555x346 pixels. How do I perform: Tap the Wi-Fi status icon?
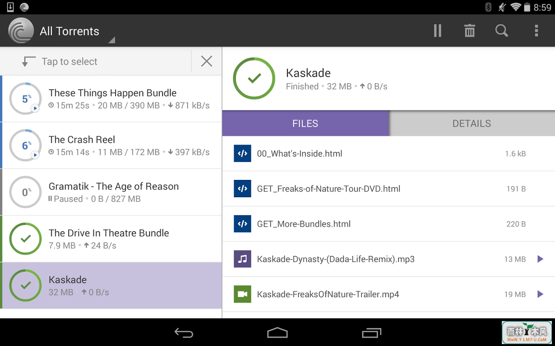coord(516,7)
